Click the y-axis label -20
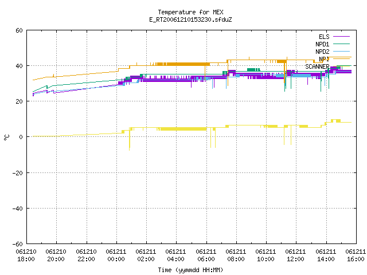 pyautogui.click(x=18, y=173)
